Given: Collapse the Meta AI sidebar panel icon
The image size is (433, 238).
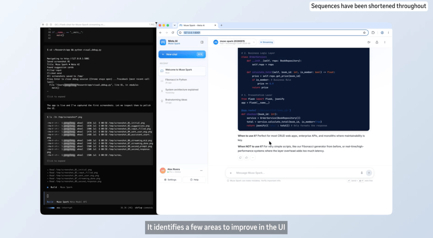Looking at the screenshot, I should coord(202,42).
